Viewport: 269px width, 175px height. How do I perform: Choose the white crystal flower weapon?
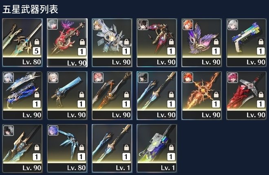point(112,43)
